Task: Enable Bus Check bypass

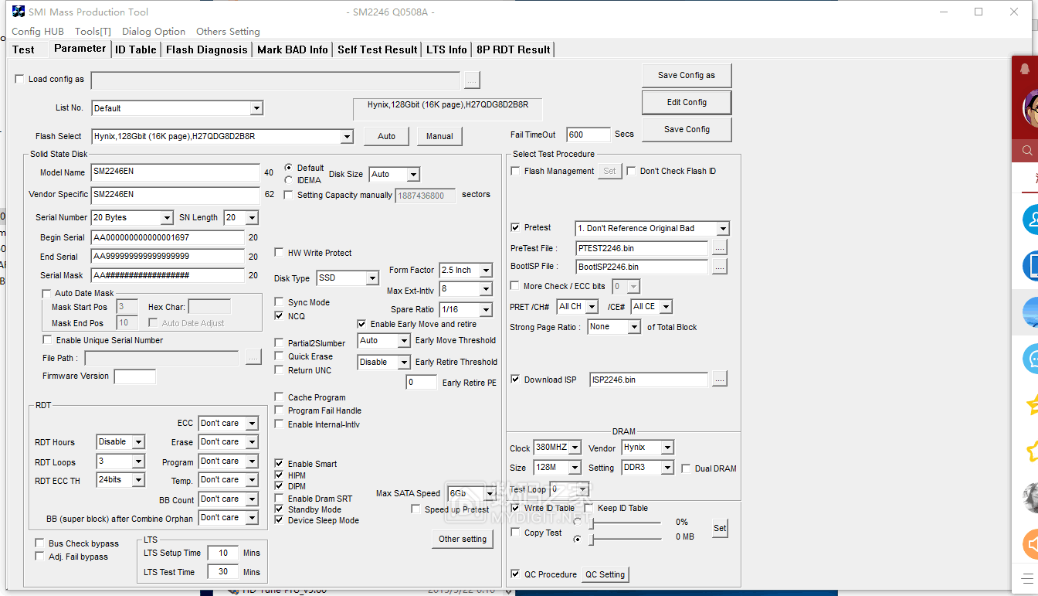Action: [x=39, y=543]
